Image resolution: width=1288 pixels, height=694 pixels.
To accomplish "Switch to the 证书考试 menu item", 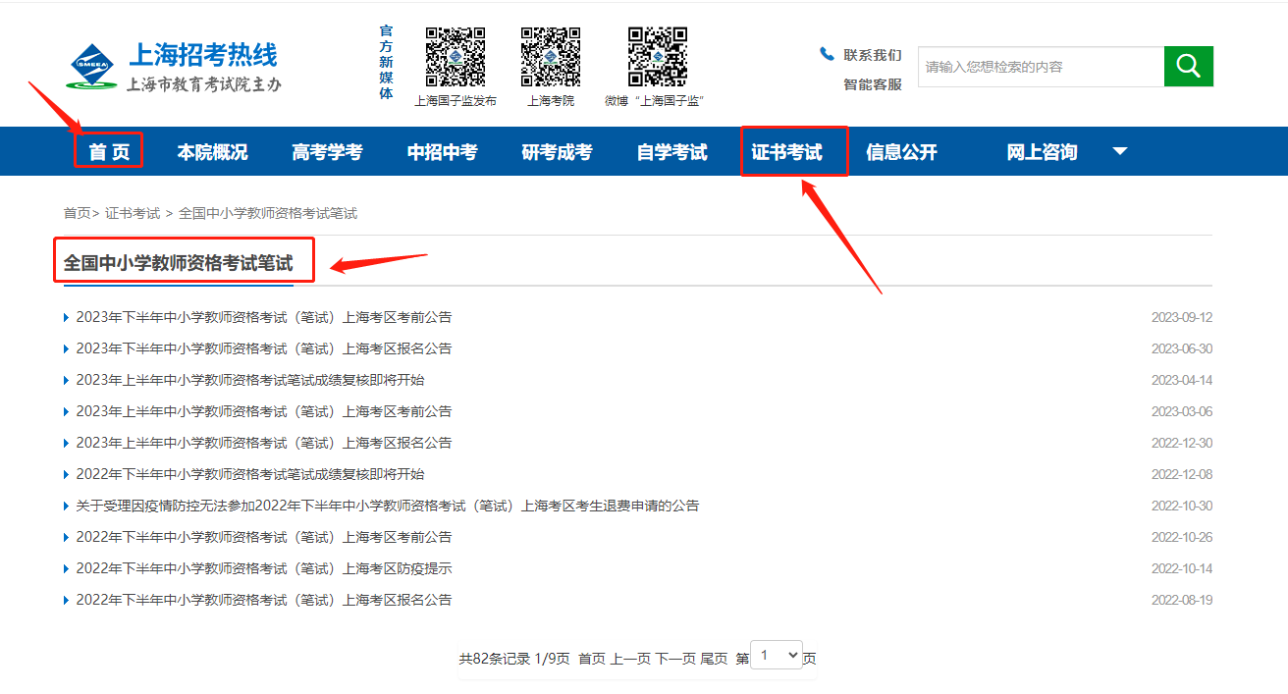I will (x=793, y=151).
